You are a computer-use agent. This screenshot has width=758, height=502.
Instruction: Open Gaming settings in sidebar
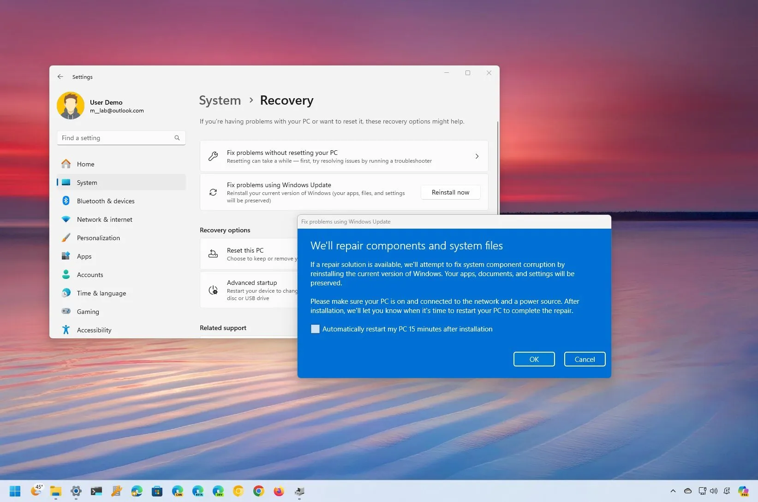click(121, 312)
